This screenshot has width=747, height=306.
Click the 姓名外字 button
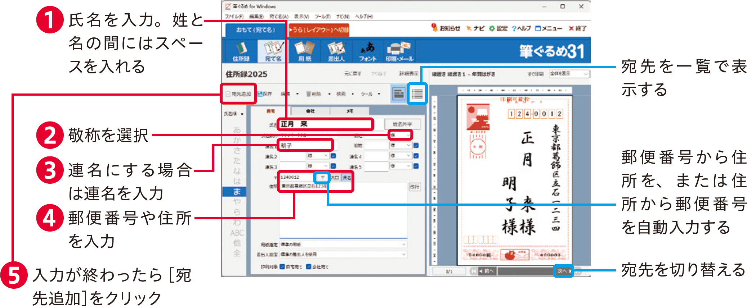pyautogui.click(x=402, y=124)
